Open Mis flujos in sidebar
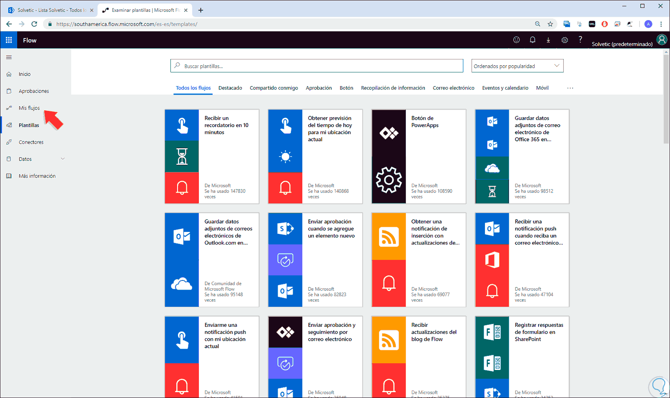This screenshot has height=398, width=670. click(x=29, y=108)
